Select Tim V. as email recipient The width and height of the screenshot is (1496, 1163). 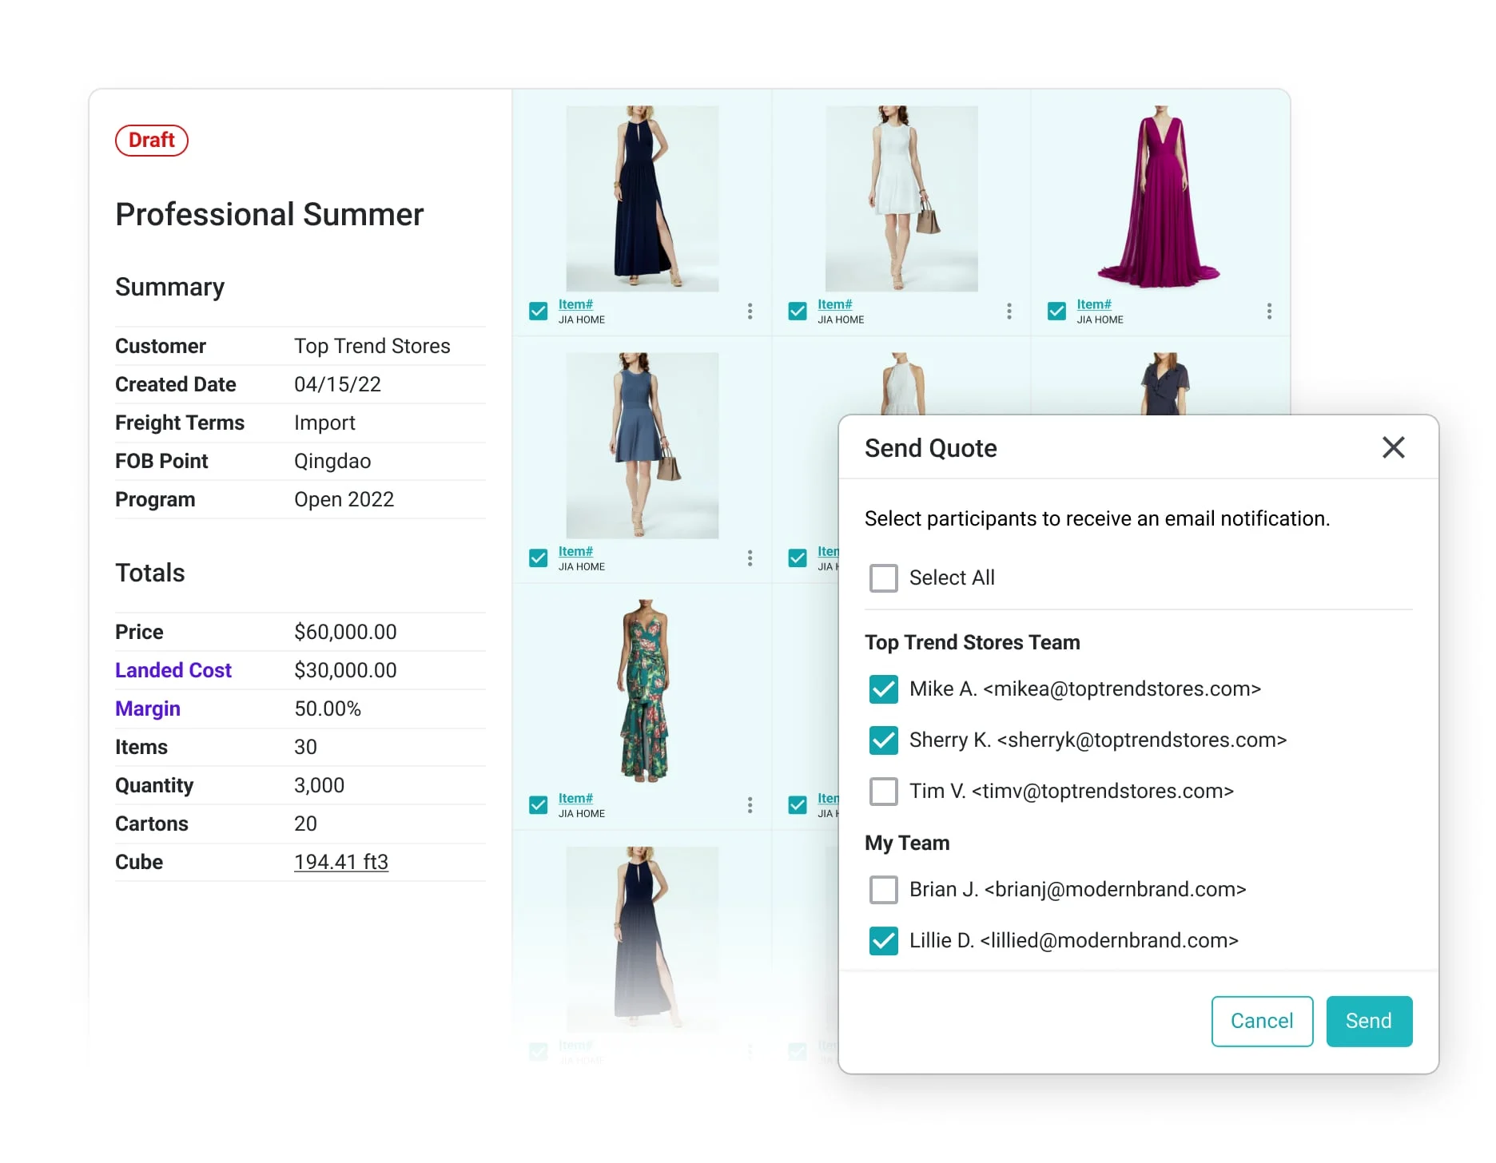pos(883,791)
